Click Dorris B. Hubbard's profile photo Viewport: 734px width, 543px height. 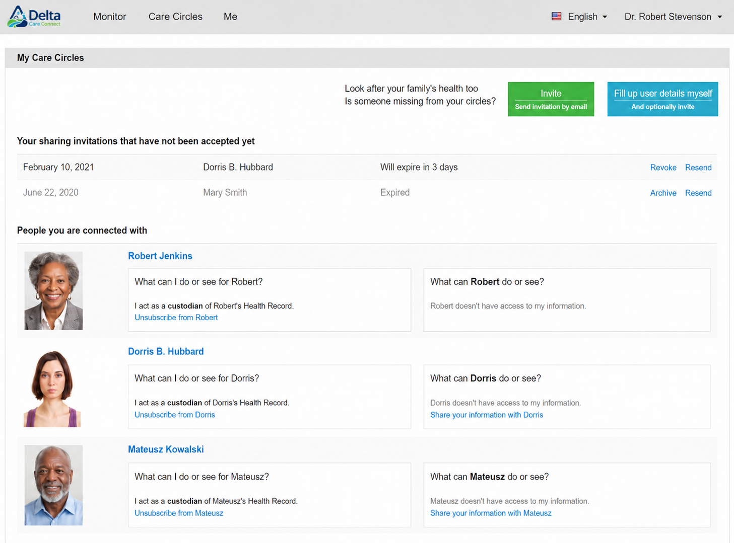pyautogui.click(x=52, y=389)
